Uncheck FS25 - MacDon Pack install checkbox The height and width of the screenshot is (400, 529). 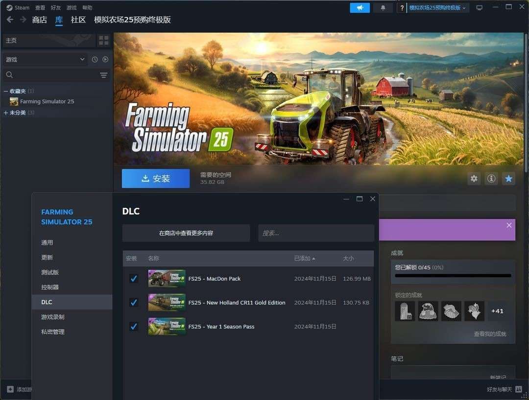[134, 279]
